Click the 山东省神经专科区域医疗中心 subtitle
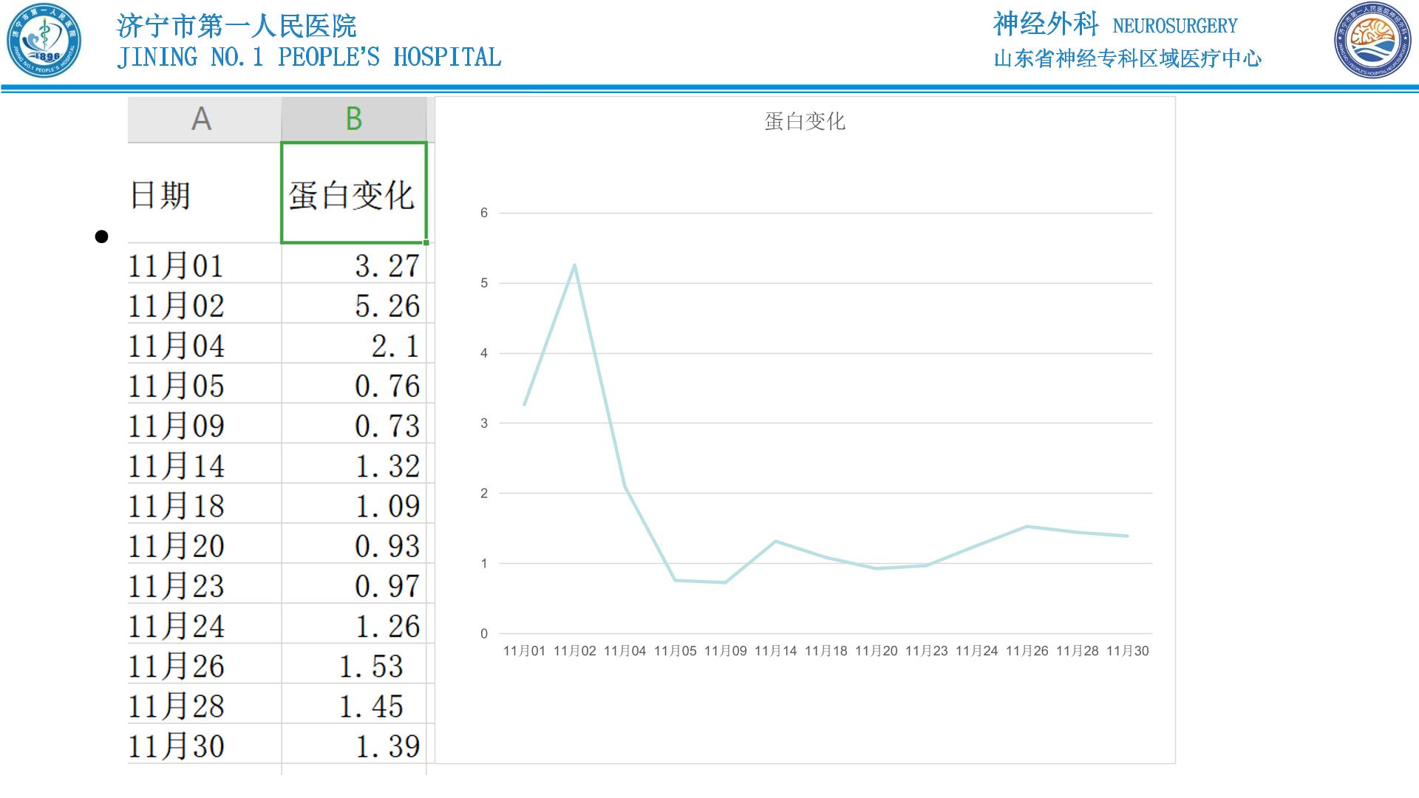Screen dimensions: 1419x798 (x=1127, y=58)
